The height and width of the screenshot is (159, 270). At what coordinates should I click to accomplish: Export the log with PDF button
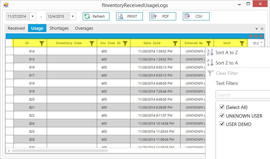point(163,16)
